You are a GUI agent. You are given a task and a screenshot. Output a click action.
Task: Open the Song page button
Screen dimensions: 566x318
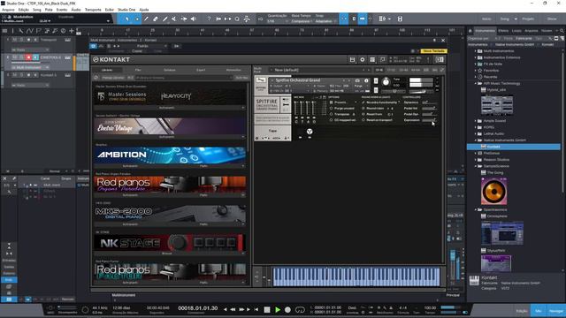(505, 19)
